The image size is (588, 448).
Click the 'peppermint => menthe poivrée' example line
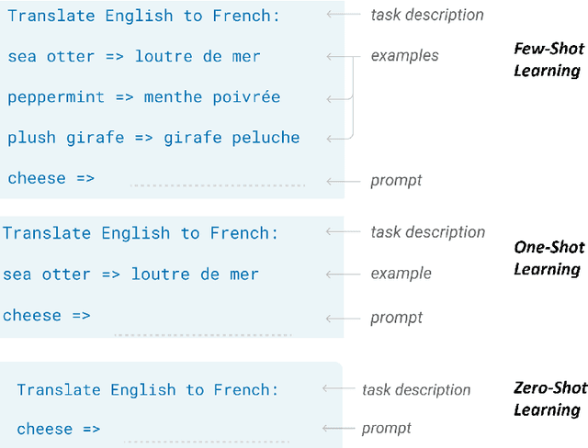143,96
